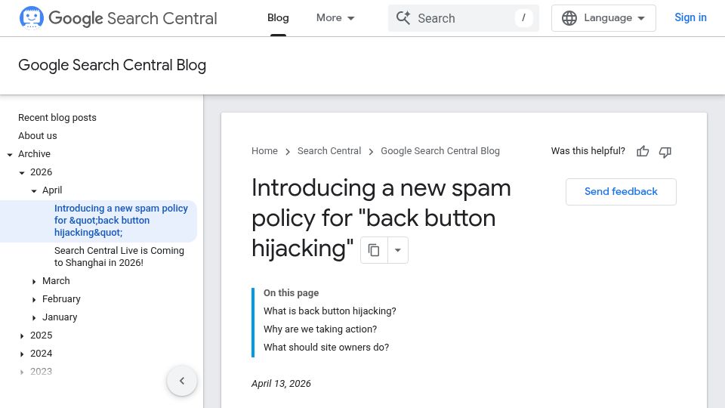Expand the 2025 archive node
Screen dimensions: 725x408
click(x=22, y=335)
